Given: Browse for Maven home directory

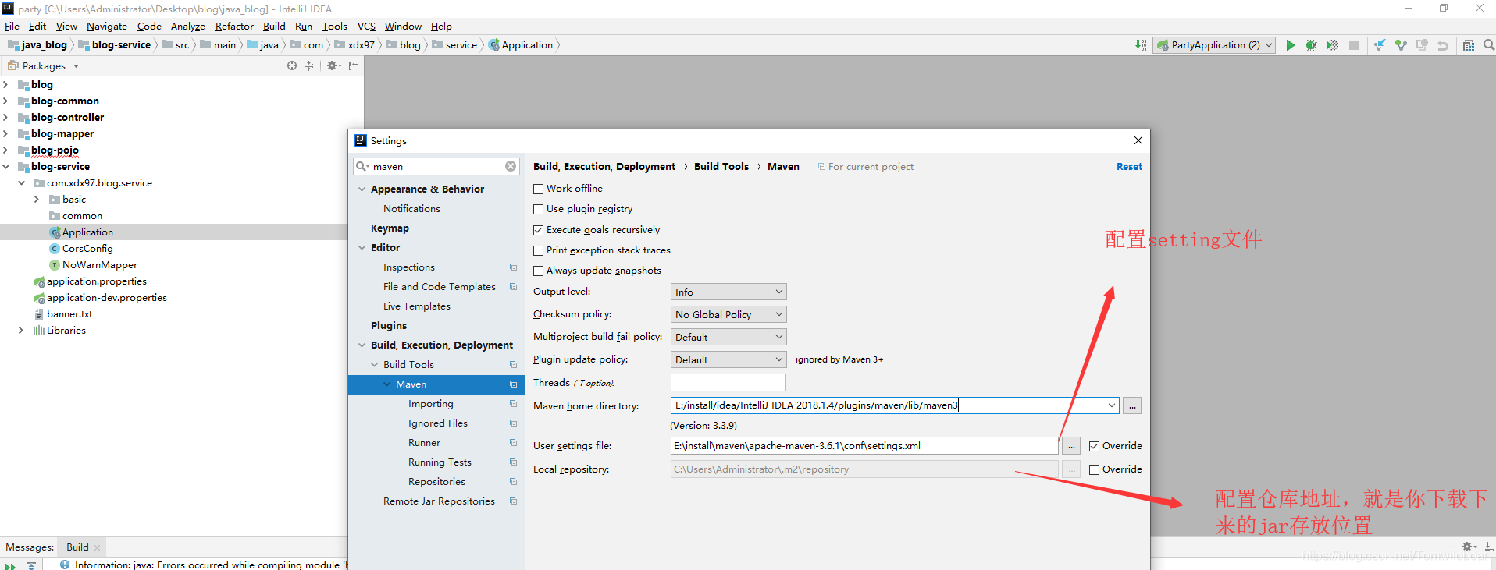Looking at the screenshot, I should click(1132, 405).
